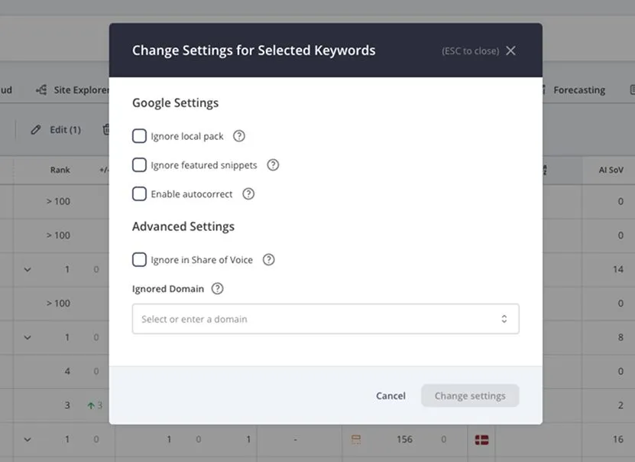This screenshot has height=462, width=635.
Task: Open help tooltip for Ignore in Share of Voice
Action: pos(268,259)
